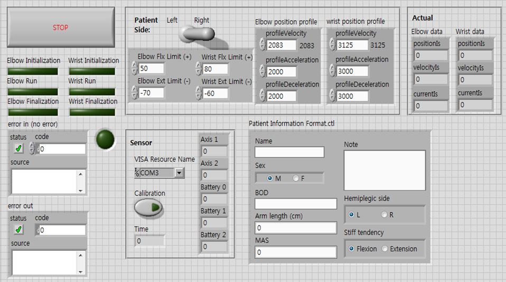Toggle the Patient Side Left/Right switch
This screenshot has height=282, width=506.
tap(196, 34)
